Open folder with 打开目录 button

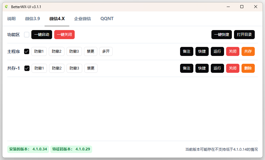click(x=244, y=35)
